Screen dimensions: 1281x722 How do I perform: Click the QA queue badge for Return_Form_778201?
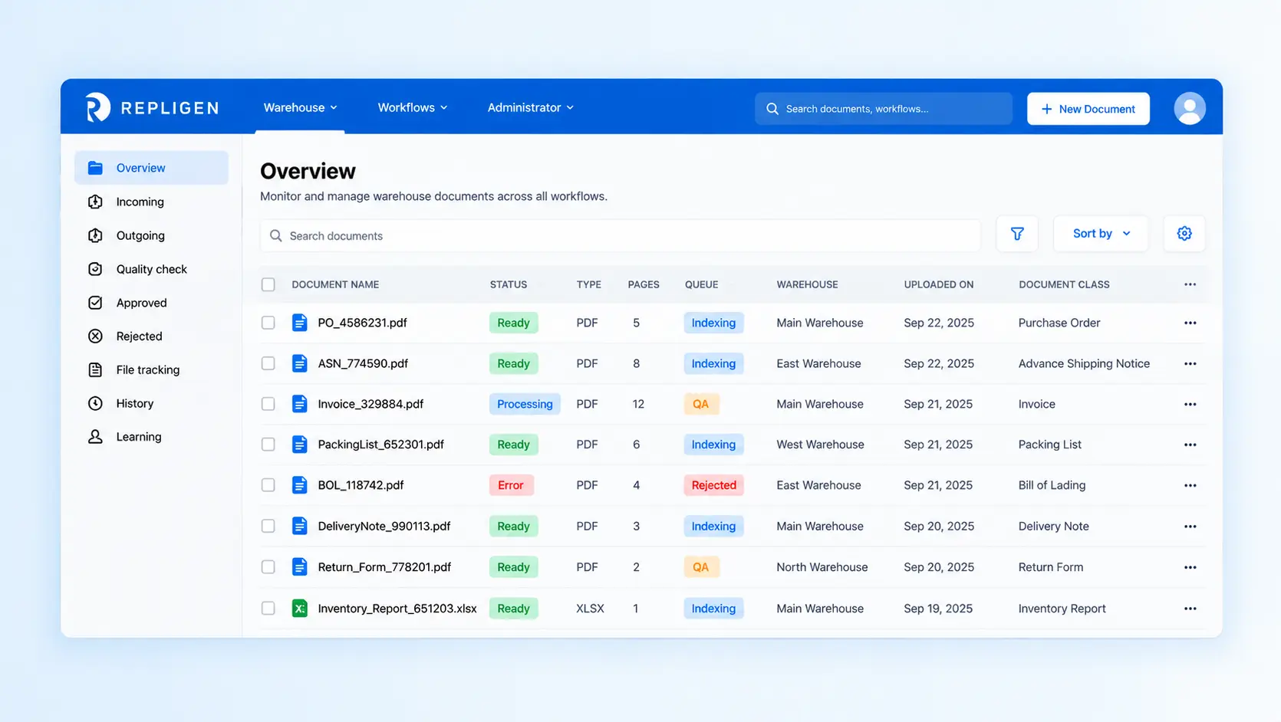point(701,567)
